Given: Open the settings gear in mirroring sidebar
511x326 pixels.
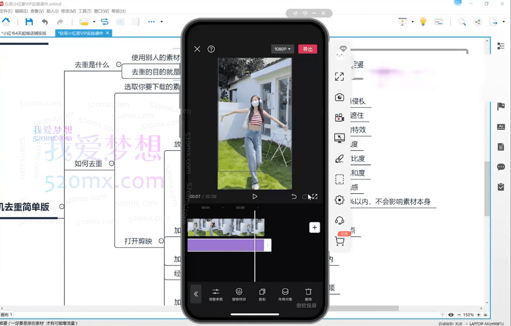Looking at the screenshot, I should click(339, 200).
